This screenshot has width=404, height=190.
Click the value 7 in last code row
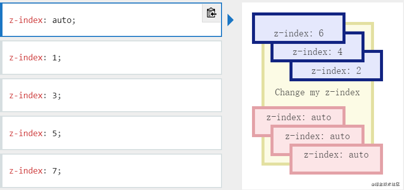(x=54, y=171)
